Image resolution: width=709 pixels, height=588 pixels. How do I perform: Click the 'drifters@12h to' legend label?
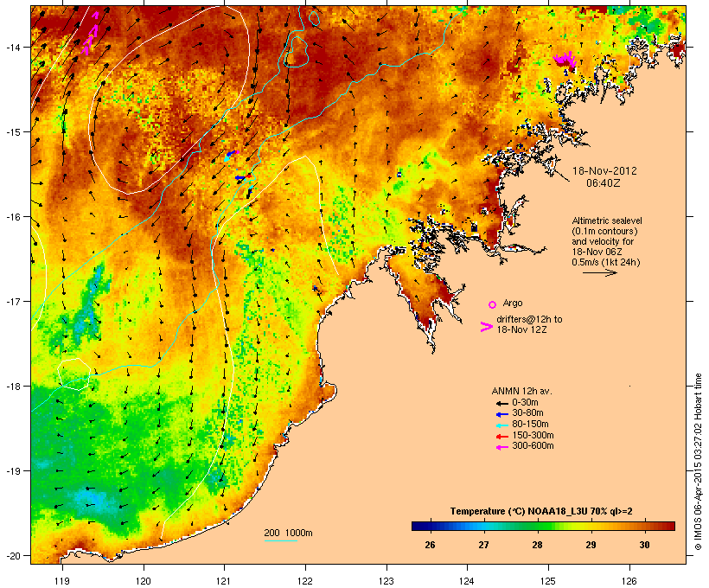[529, 319]
